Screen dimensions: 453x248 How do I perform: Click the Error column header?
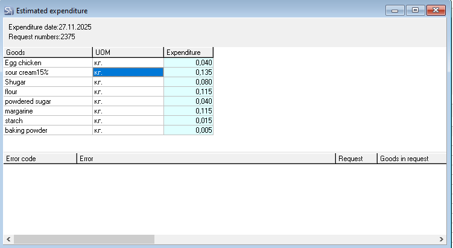pos(206,159)
